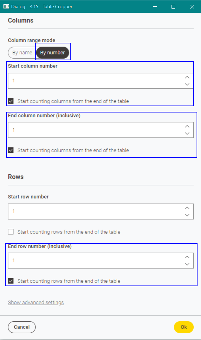Enable counting start rows from end of table
This screenshot has width=201, height=340.
point(10,232)
